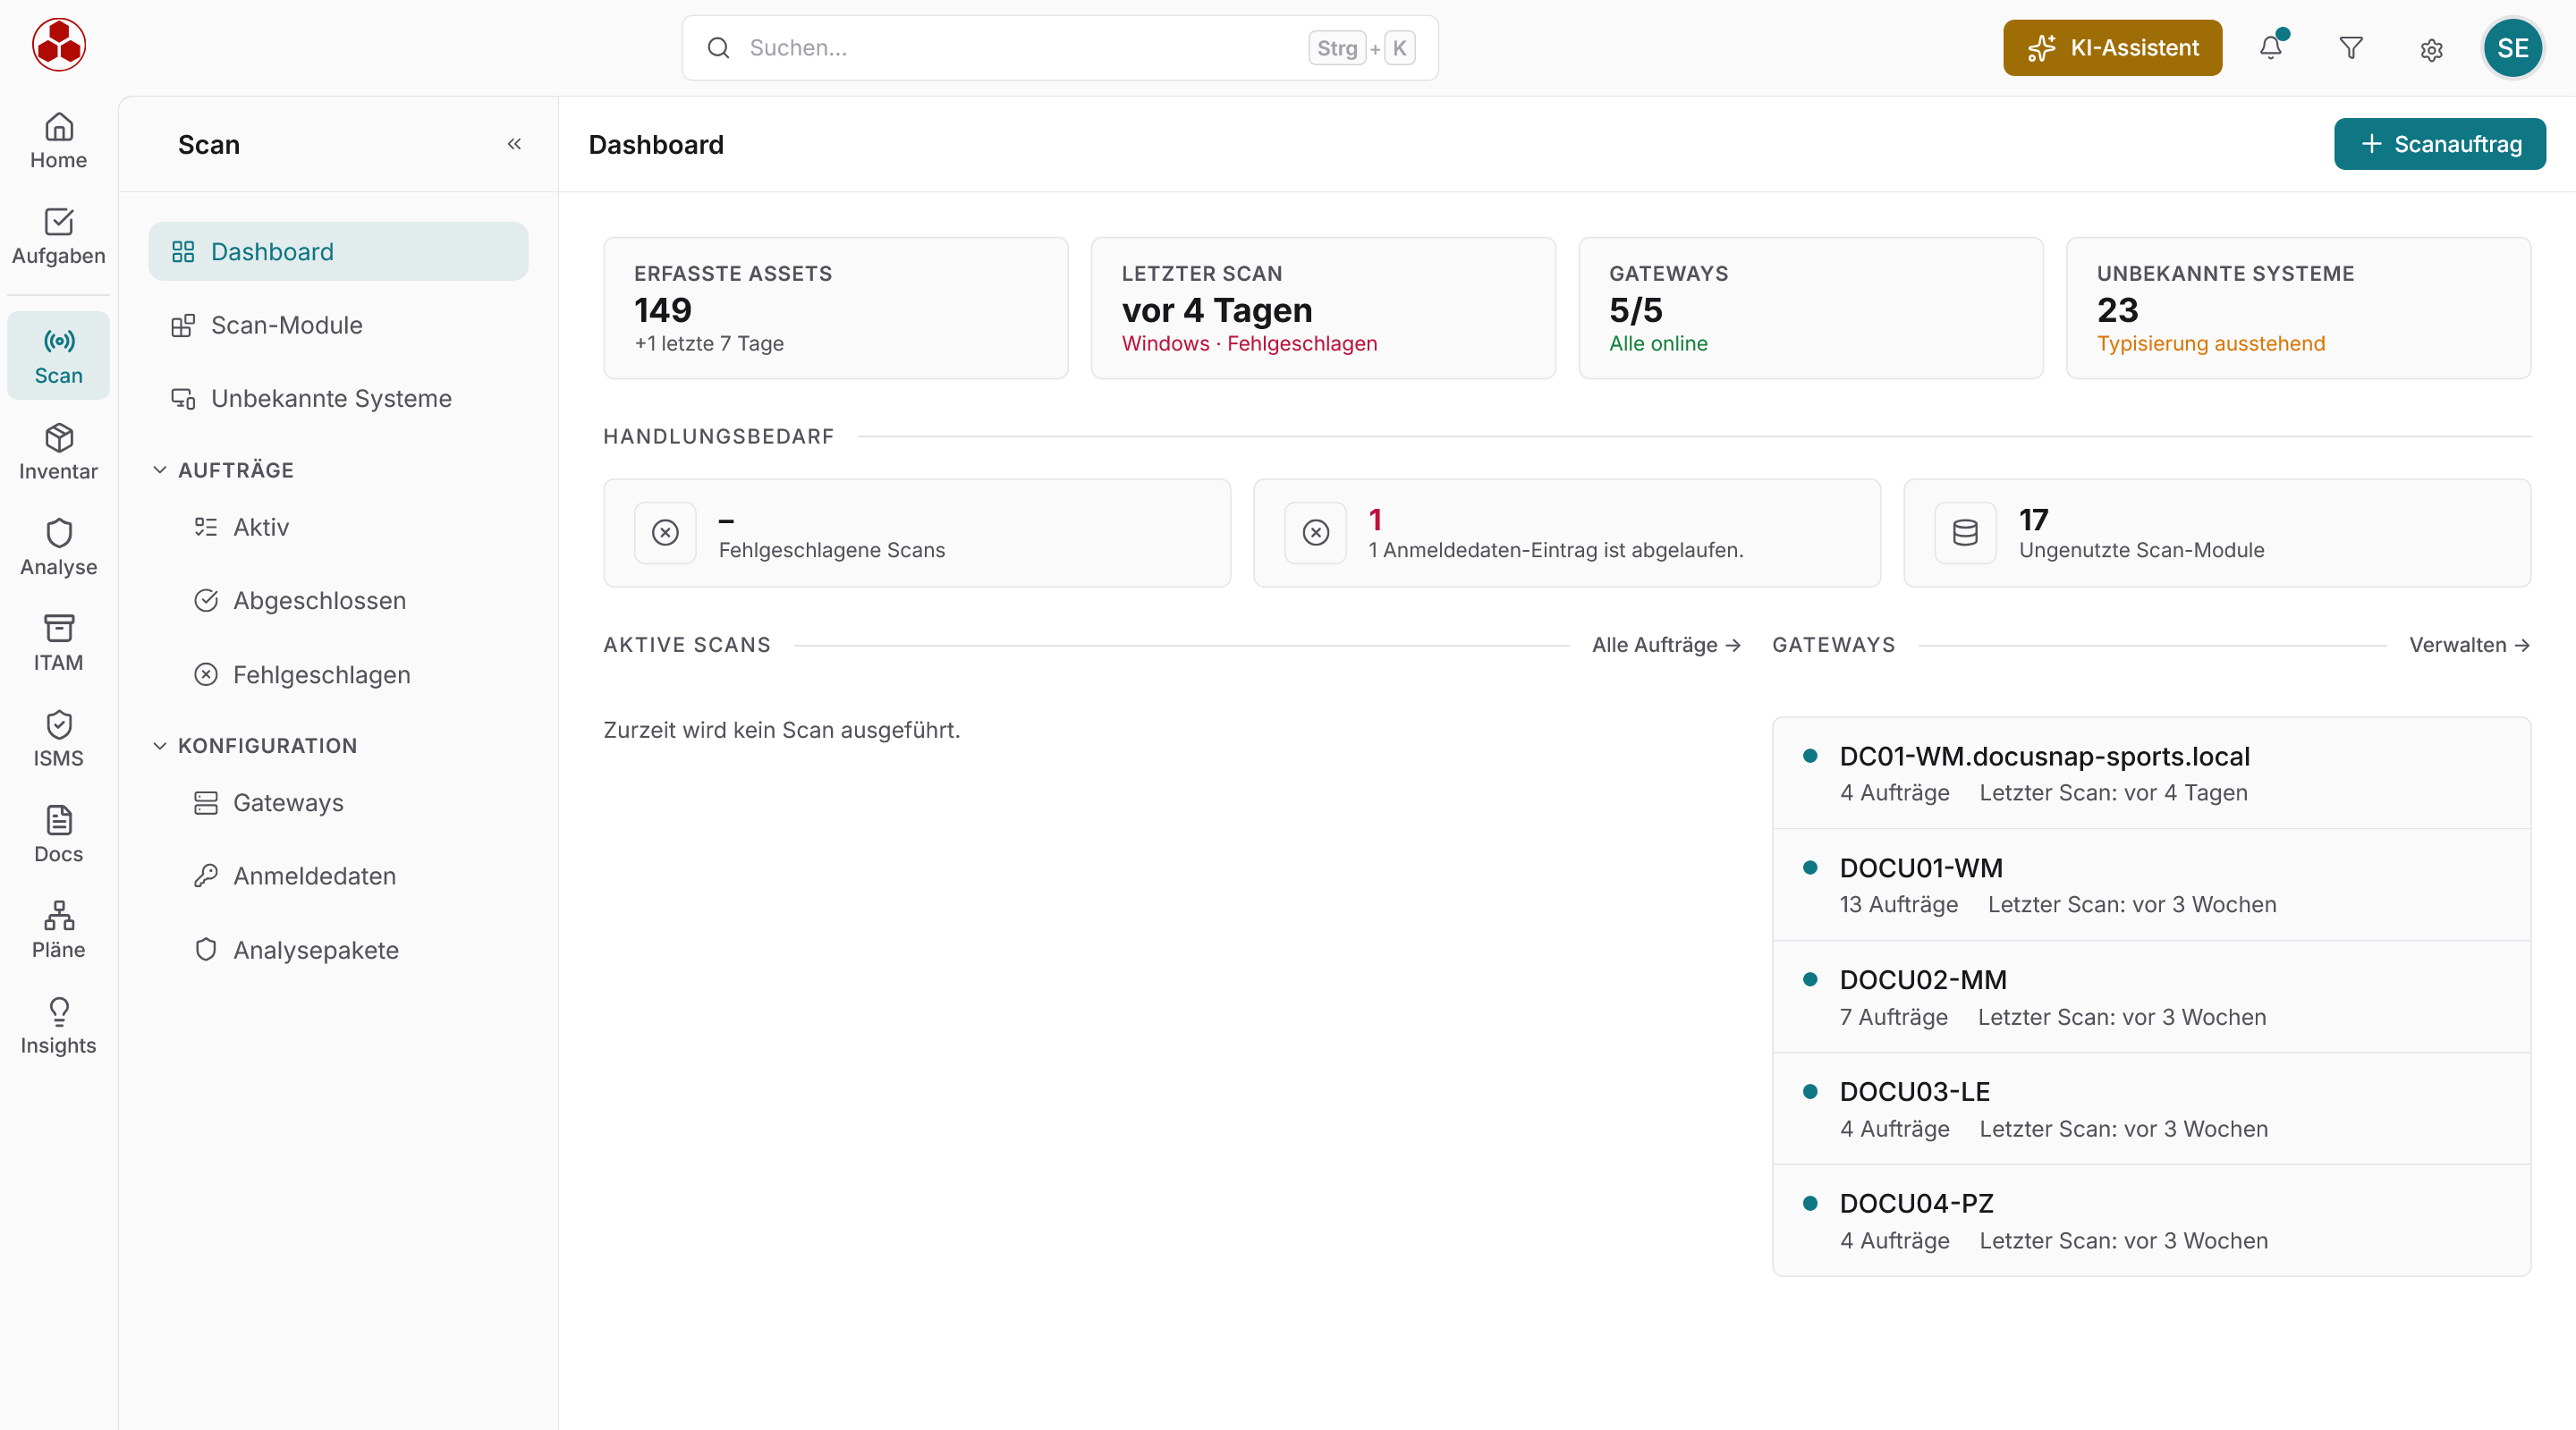The width and height of the screenshot is (2576, 1430).
Task: Open the Analyse section
Action: point(58,548)
